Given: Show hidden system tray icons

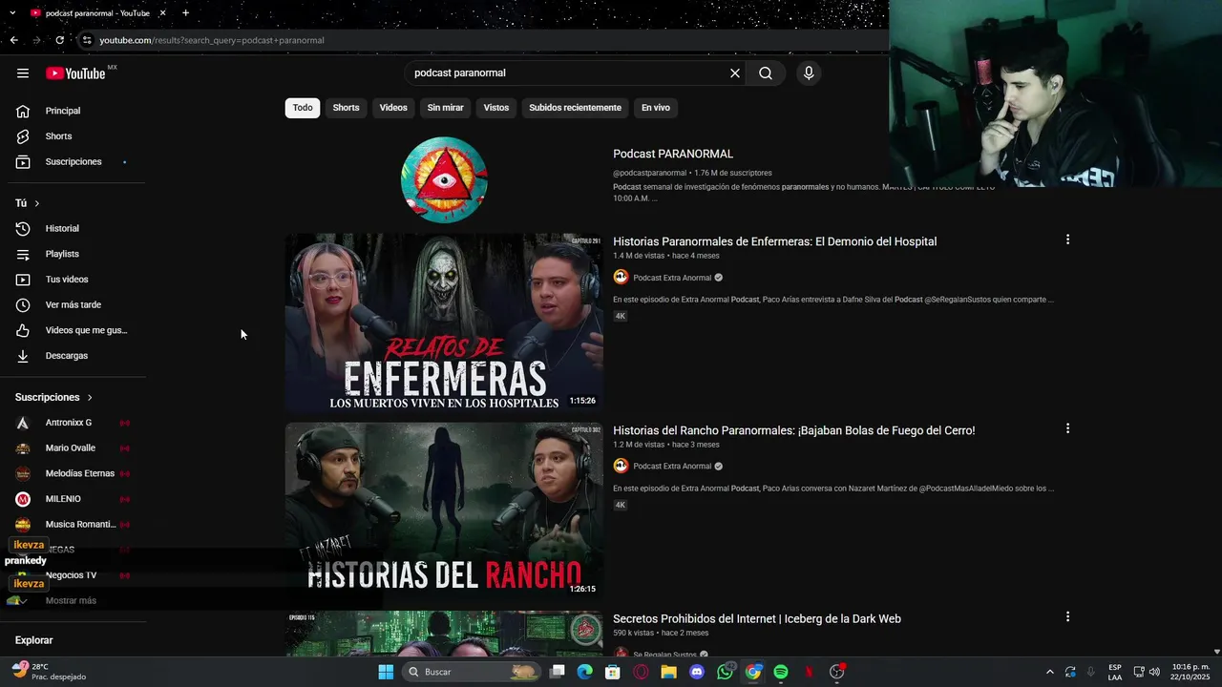Looking at the screenshot, I should click(x=1050, y=672).
